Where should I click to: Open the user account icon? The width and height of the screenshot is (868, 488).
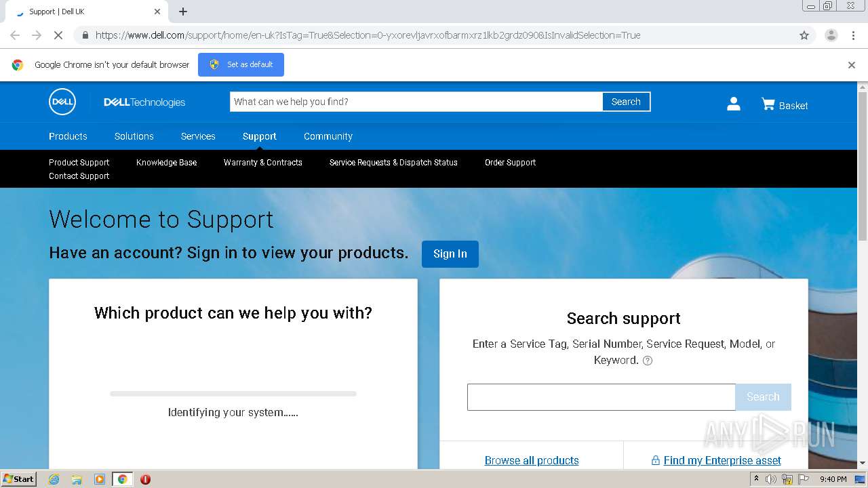[733, 104]
